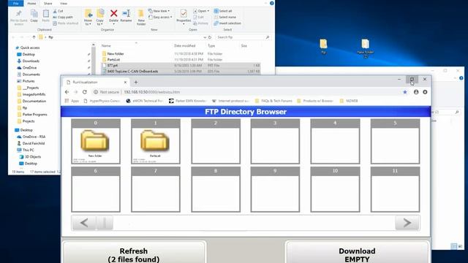Open PartsList folder in FTP browser slot 1
The height and width of the screenshot is (263, 468).
(x=156, y=142)
